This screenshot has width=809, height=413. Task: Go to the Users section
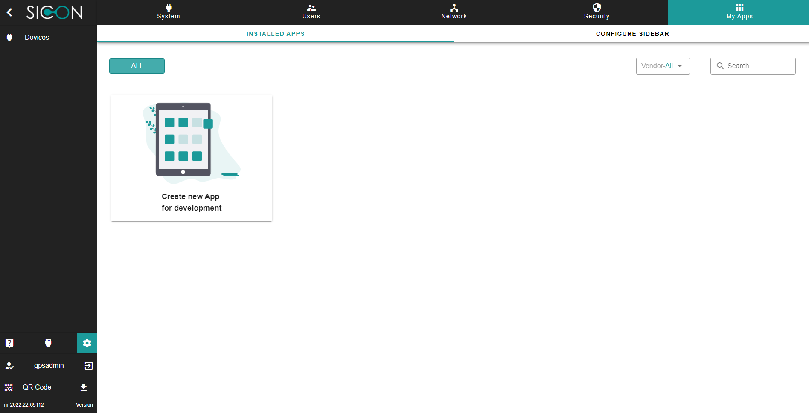311,12
